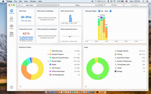Viewport: 151px width, 94px height.
Task: Go to next day arrow
Action: click(96, 5)
